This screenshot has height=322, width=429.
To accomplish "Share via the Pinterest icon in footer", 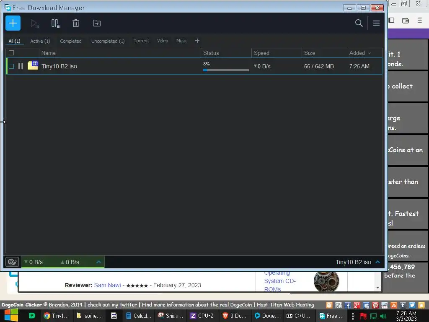I will 375,305.
